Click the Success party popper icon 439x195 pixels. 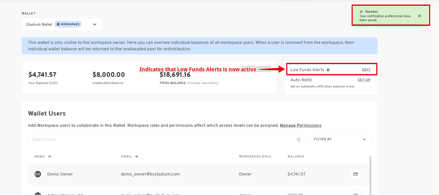(362, 12)
